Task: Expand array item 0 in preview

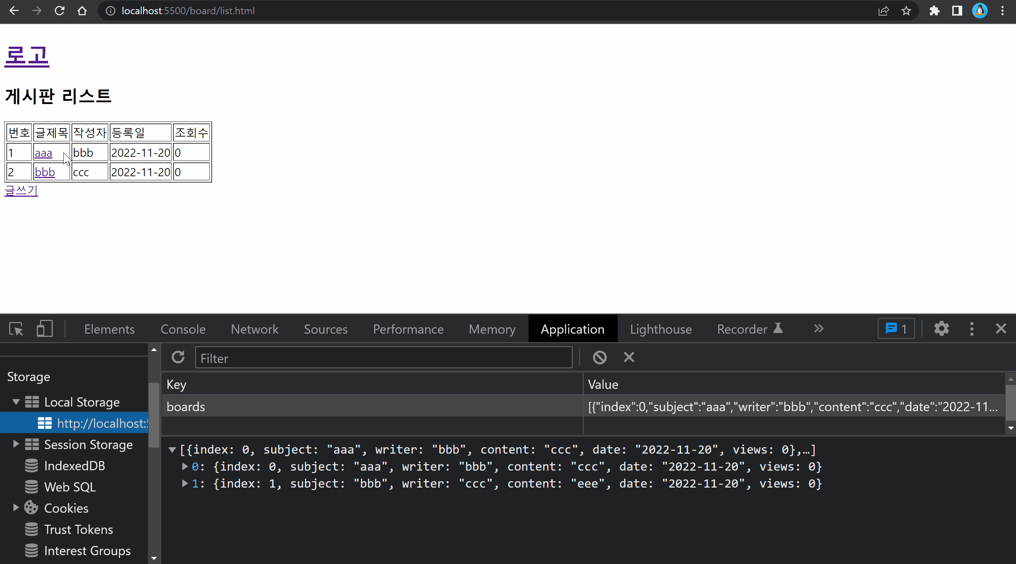Action: pyautogui.click(x=184, y=467)
